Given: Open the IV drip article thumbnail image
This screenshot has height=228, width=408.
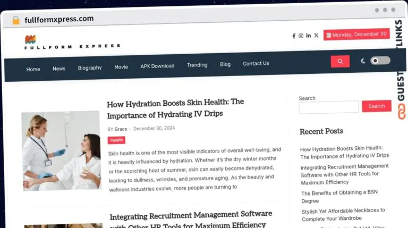Looking at the screenshot, I should [61, 150].
